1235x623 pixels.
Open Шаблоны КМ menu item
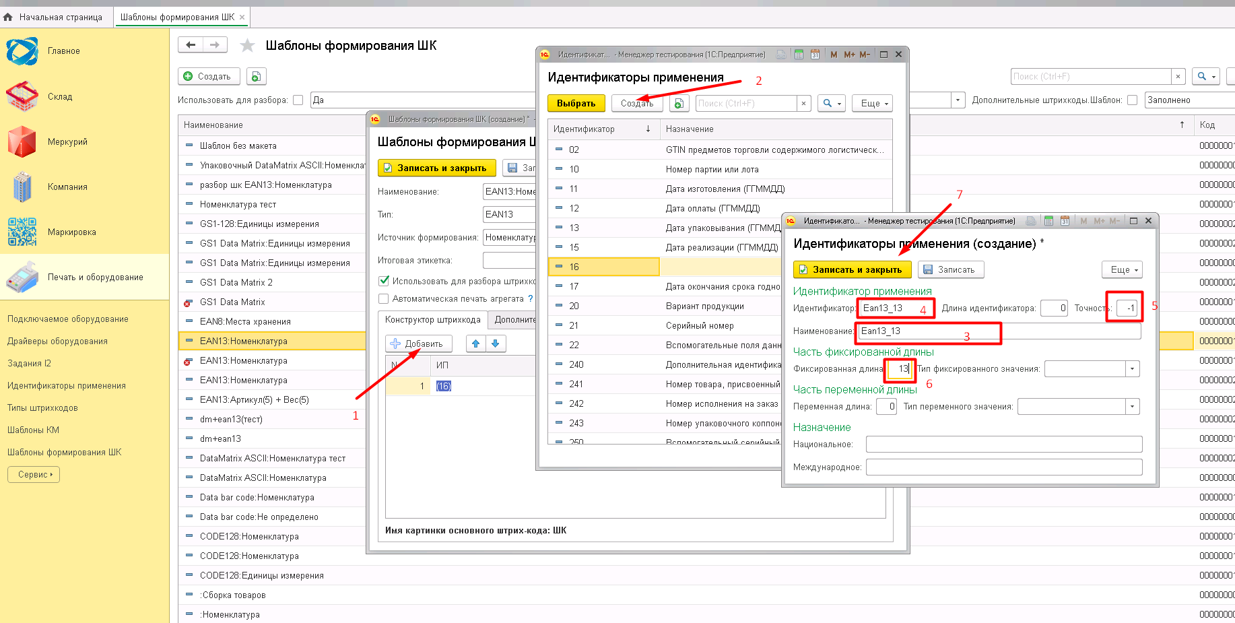coord(33,430)
